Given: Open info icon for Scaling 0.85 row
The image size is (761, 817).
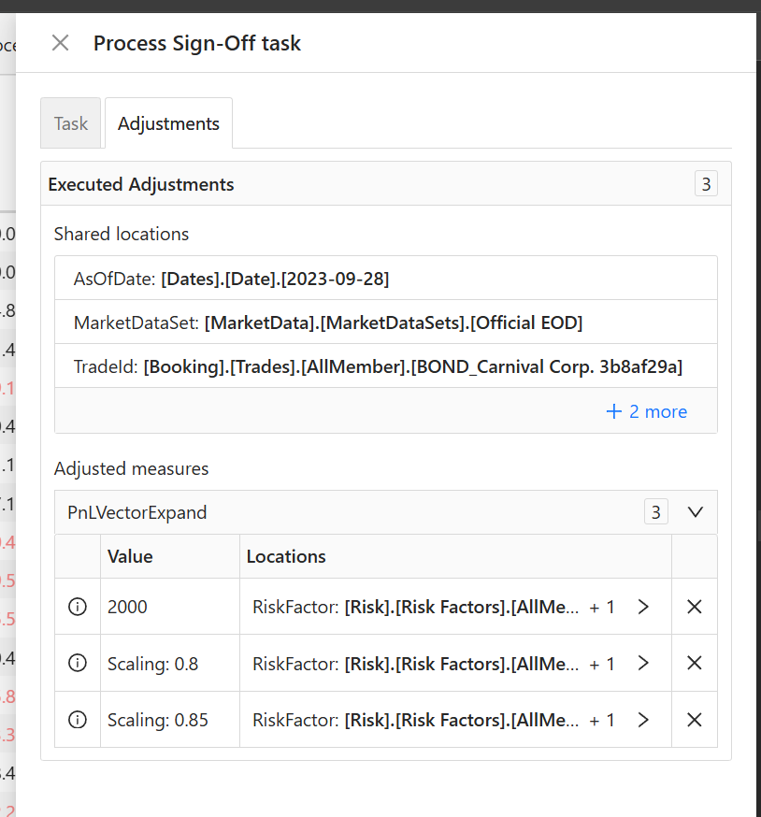Looking at the screenshot, I should [78, 720].
